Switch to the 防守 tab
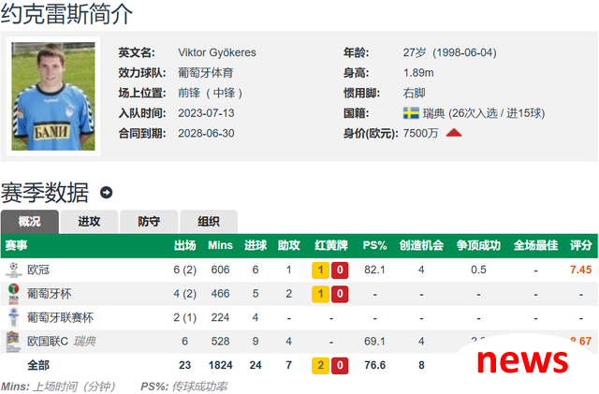 149,221
